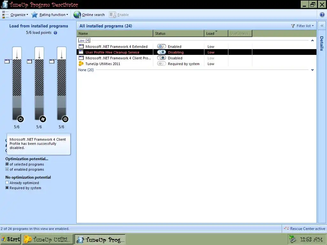Click the Online search label

coord(93,15)
